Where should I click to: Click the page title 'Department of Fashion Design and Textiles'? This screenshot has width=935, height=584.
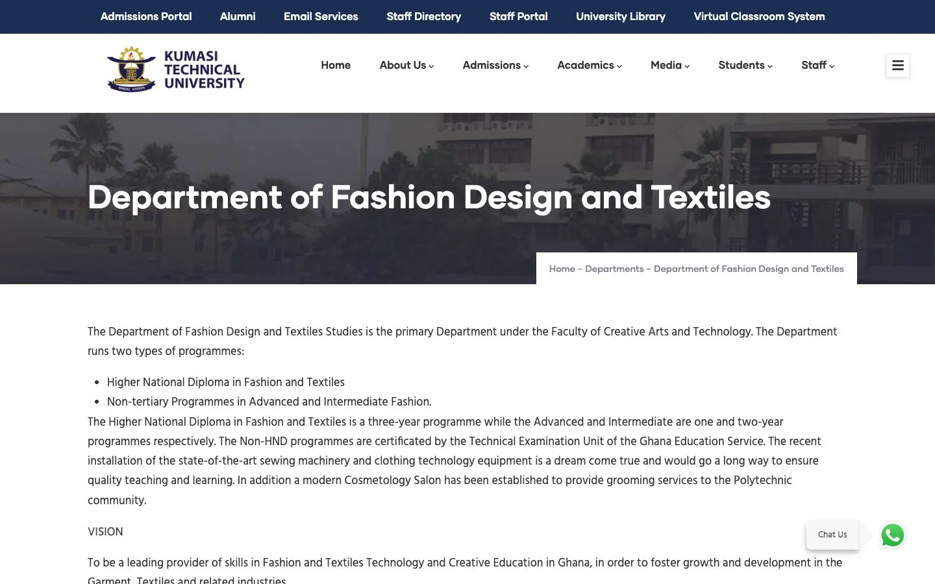(x=429, y=197)
